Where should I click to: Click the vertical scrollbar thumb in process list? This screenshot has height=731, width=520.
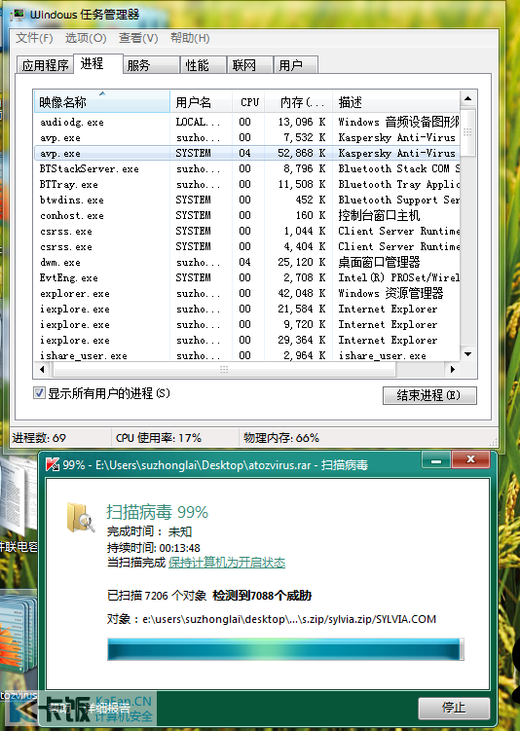467,132
